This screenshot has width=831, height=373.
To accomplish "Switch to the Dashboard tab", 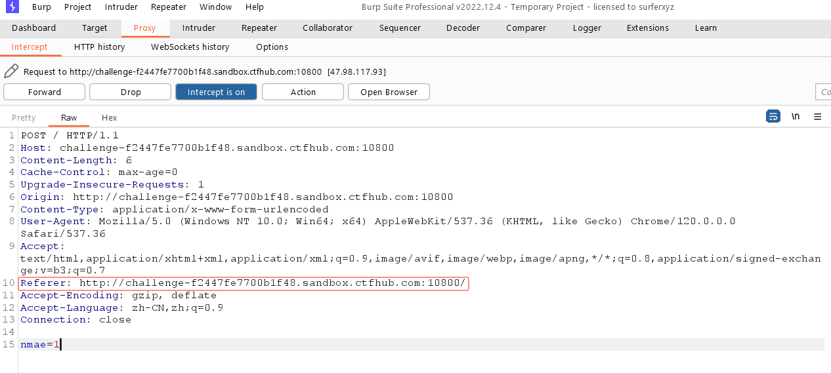I will pos(33,28).
